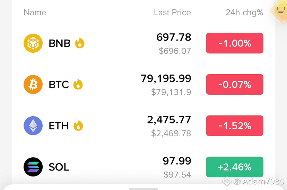Grab the bottom sheet handle bar
The height and width of the screenshot is (190, 287).
point(143,189)
